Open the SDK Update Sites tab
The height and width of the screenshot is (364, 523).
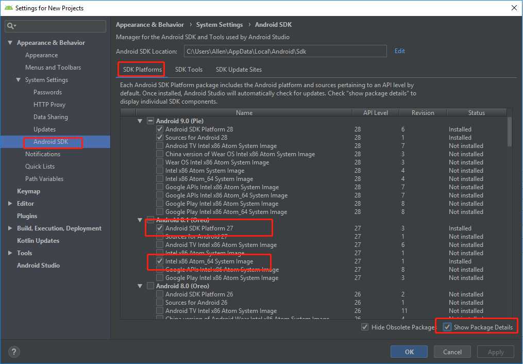(239, 70)
